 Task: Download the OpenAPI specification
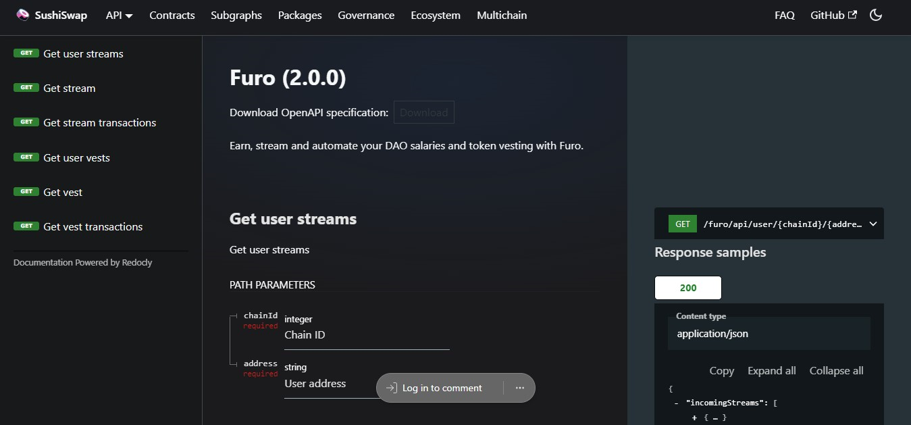424,112
